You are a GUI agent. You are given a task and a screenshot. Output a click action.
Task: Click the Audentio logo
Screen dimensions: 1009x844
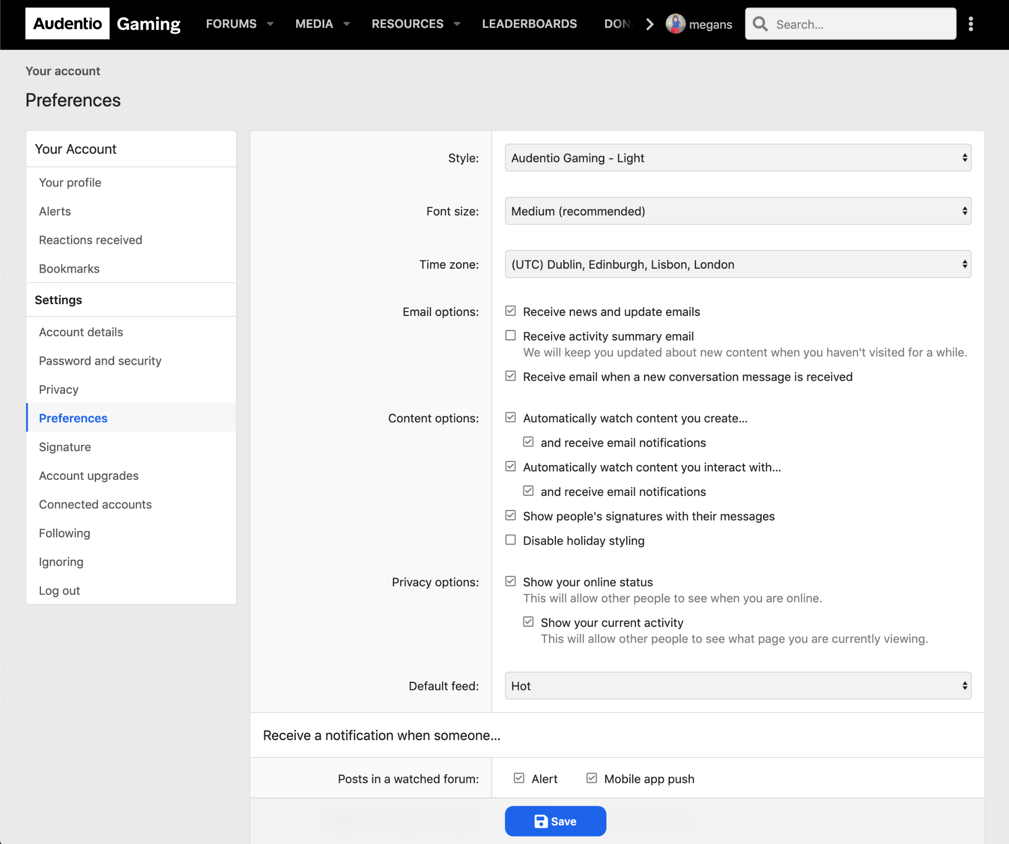click(x=67, y=24)
